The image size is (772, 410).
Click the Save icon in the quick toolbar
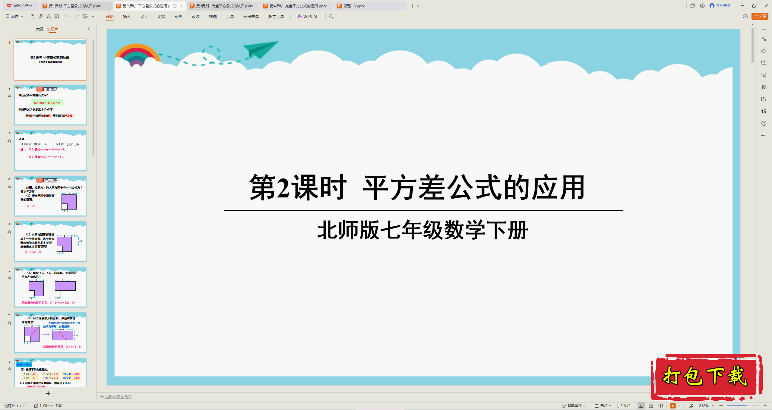tap(33, 17)
